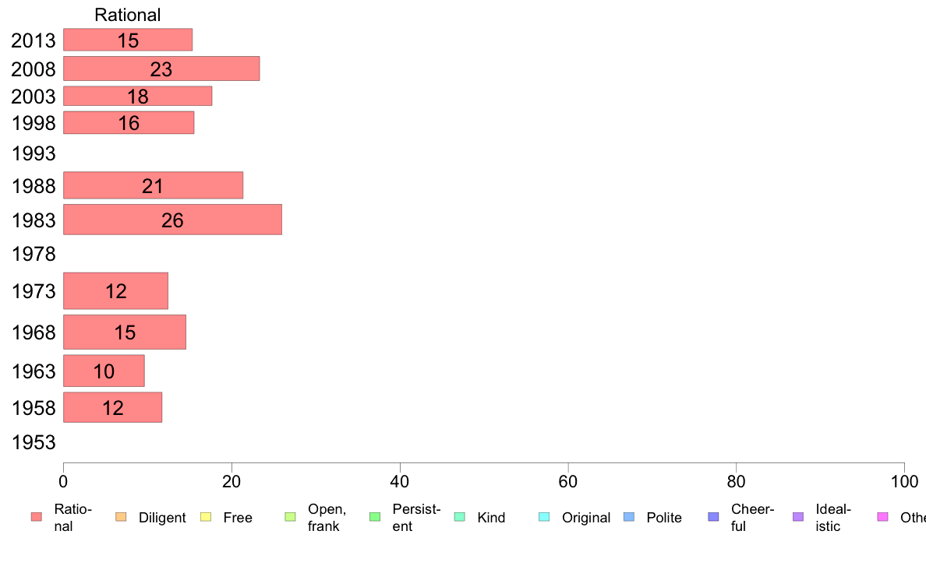Click the Original legend cyan swatch

[545, 517]
